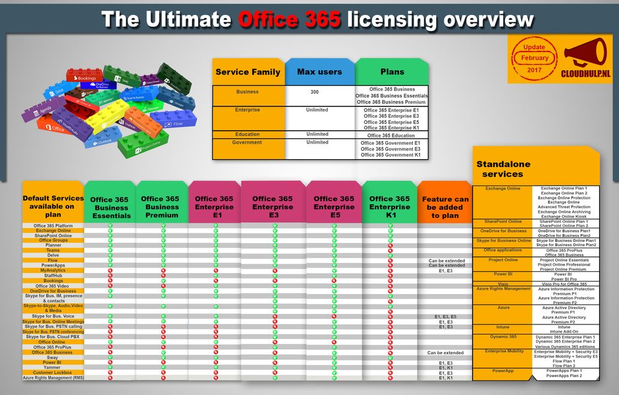Select Office 365 Enterprise E5 in Plans
This screenshot has width=619, height=395.
[391, 122]
